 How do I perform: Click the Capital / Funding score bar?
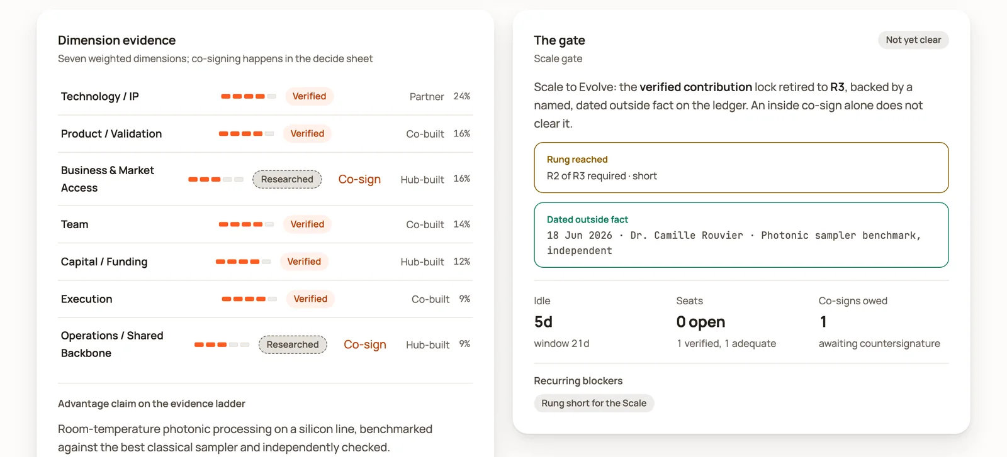coord(243,262)
